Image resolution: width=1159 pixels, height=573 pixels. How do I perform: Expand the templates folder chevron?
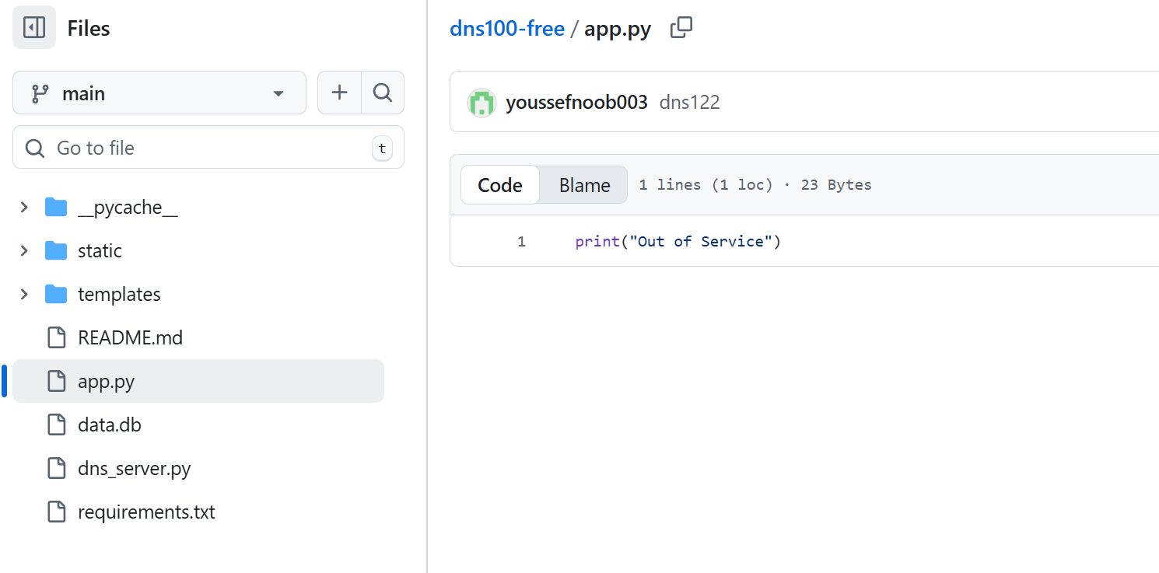(24, 295)
